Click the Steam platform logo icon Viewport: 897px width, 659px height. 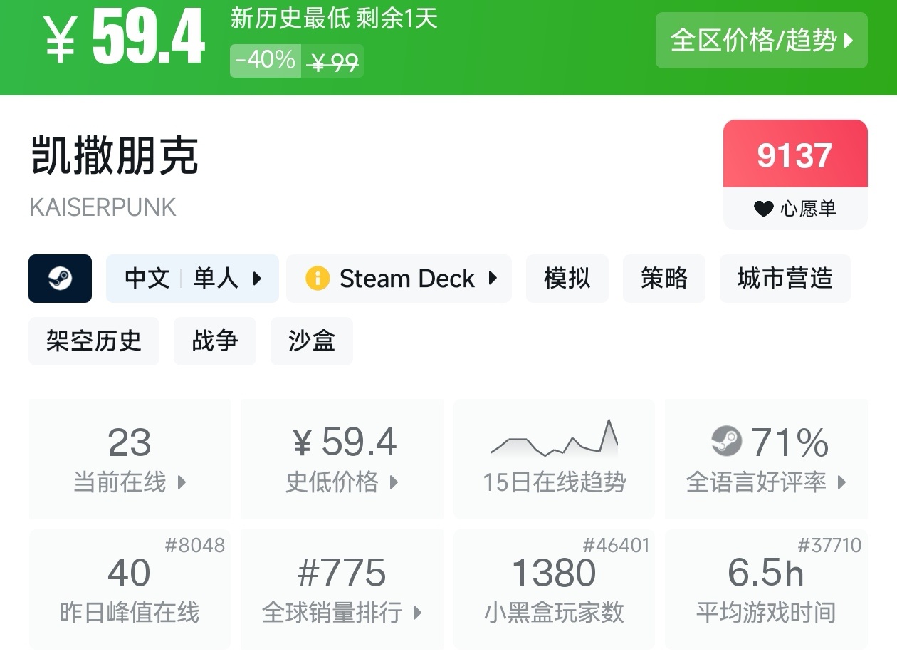60,279
